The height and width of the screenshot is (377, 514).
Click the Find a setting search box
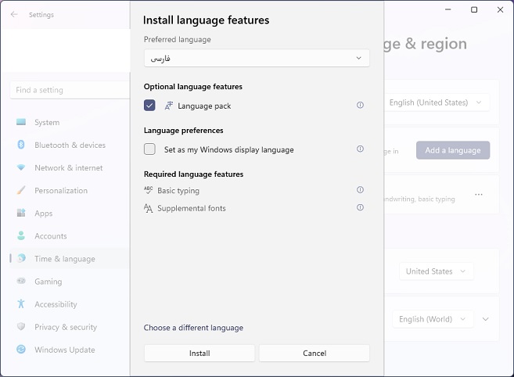70,90
